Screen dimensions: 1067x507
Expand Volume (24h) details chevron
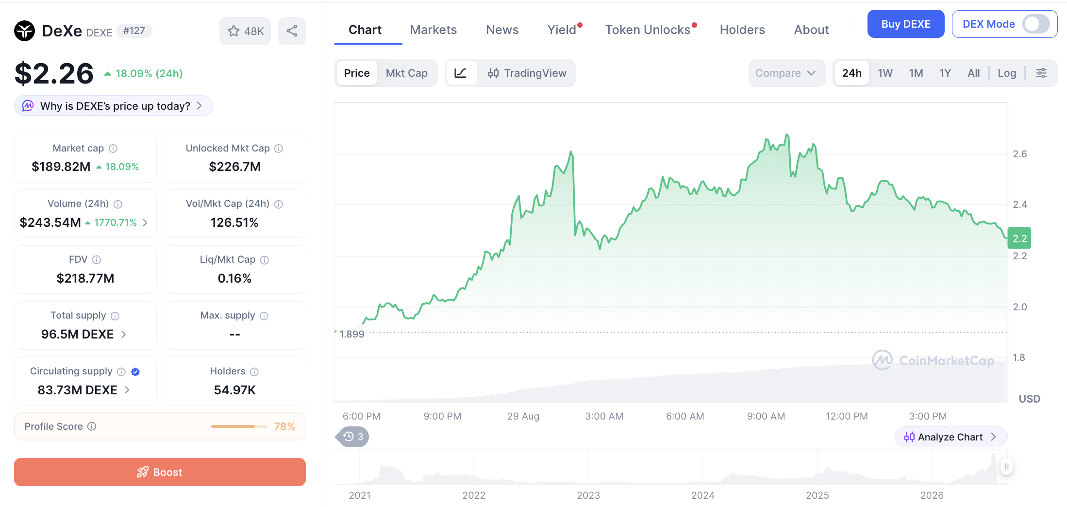coord(145,222)
